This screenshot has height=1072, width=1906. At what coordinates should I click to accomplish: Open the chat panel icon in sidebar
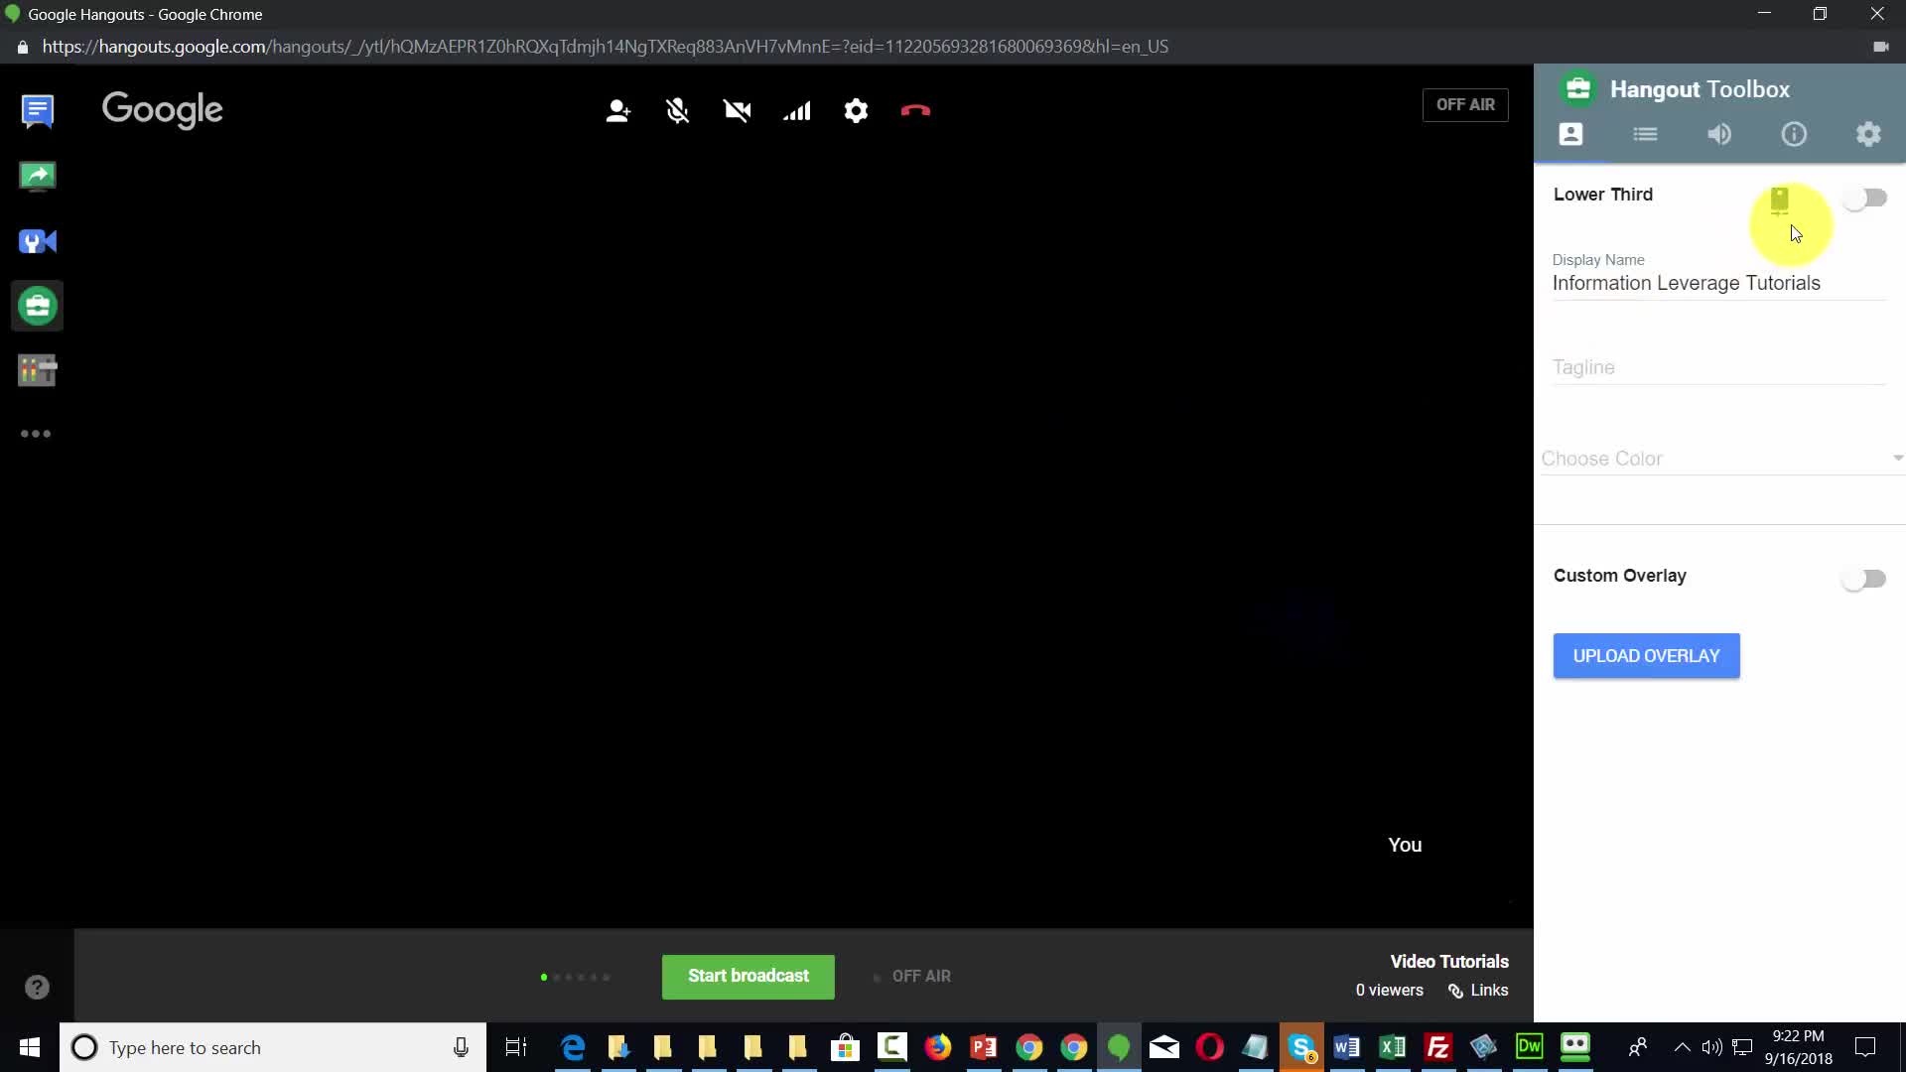[38, 111]
